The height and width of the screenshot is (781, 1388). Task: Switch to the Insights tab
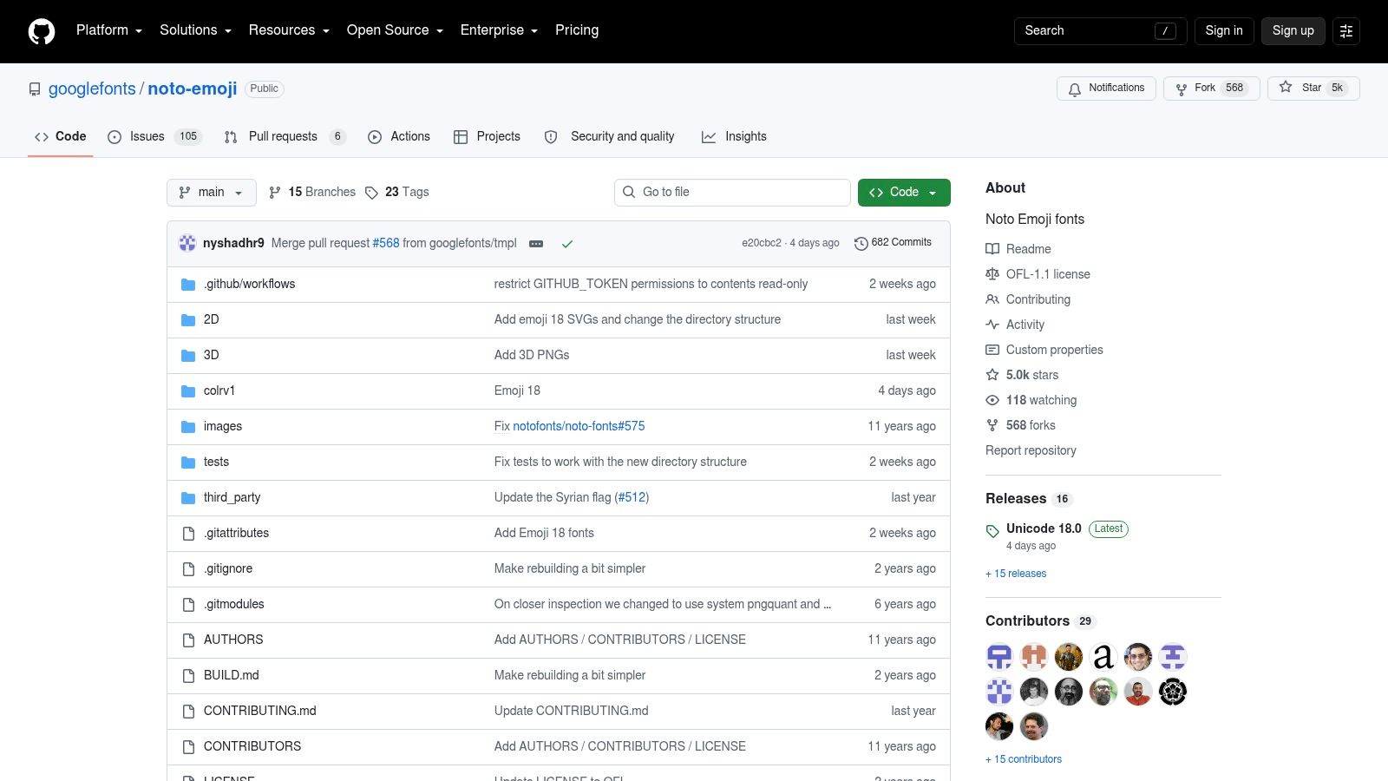734,137
